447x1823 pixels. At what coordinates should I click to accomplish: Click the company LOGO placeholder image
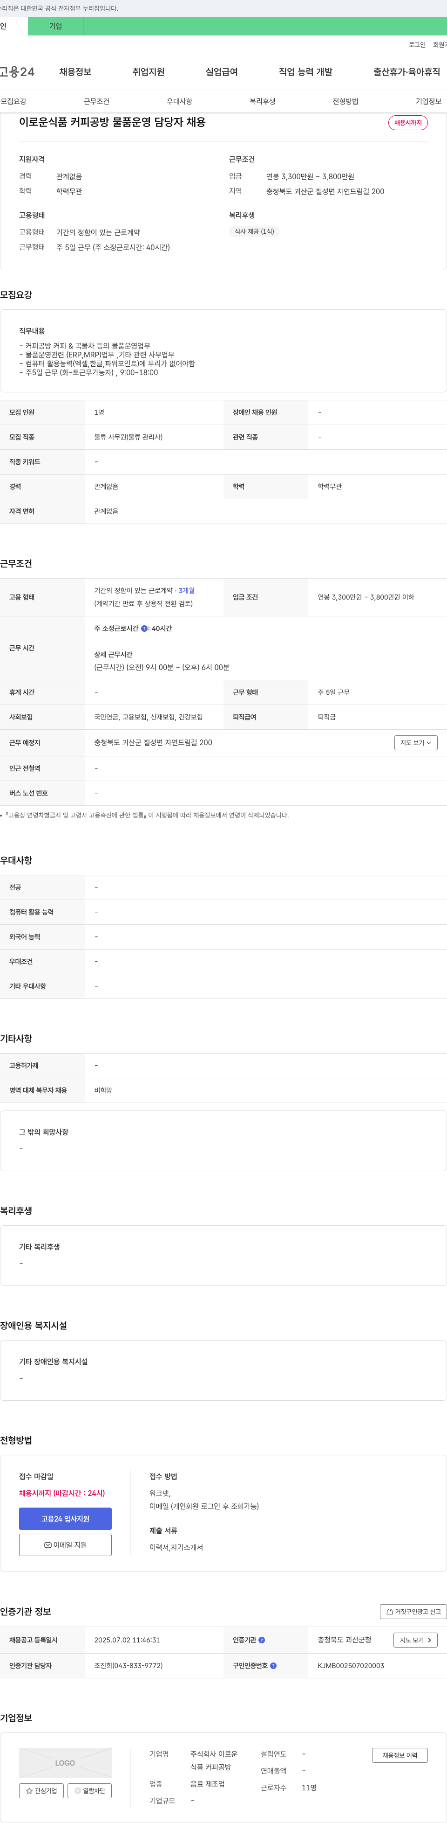point(65,1762)
